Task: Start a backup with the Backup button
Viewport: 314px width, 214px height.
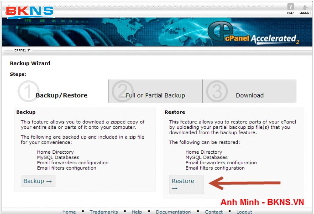Action: point(38,181)
